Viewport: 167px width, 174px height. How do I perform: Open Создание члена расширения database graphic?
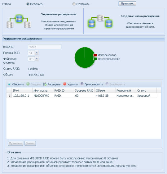100,21
